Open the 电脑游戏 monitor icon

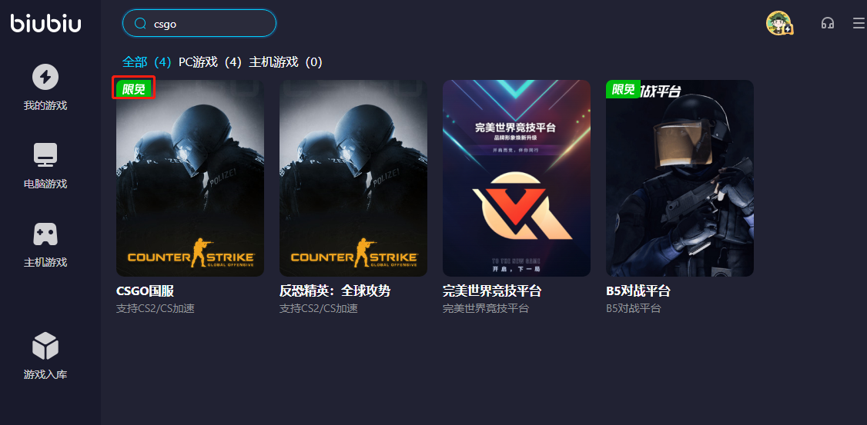click(x=45, y=155)
